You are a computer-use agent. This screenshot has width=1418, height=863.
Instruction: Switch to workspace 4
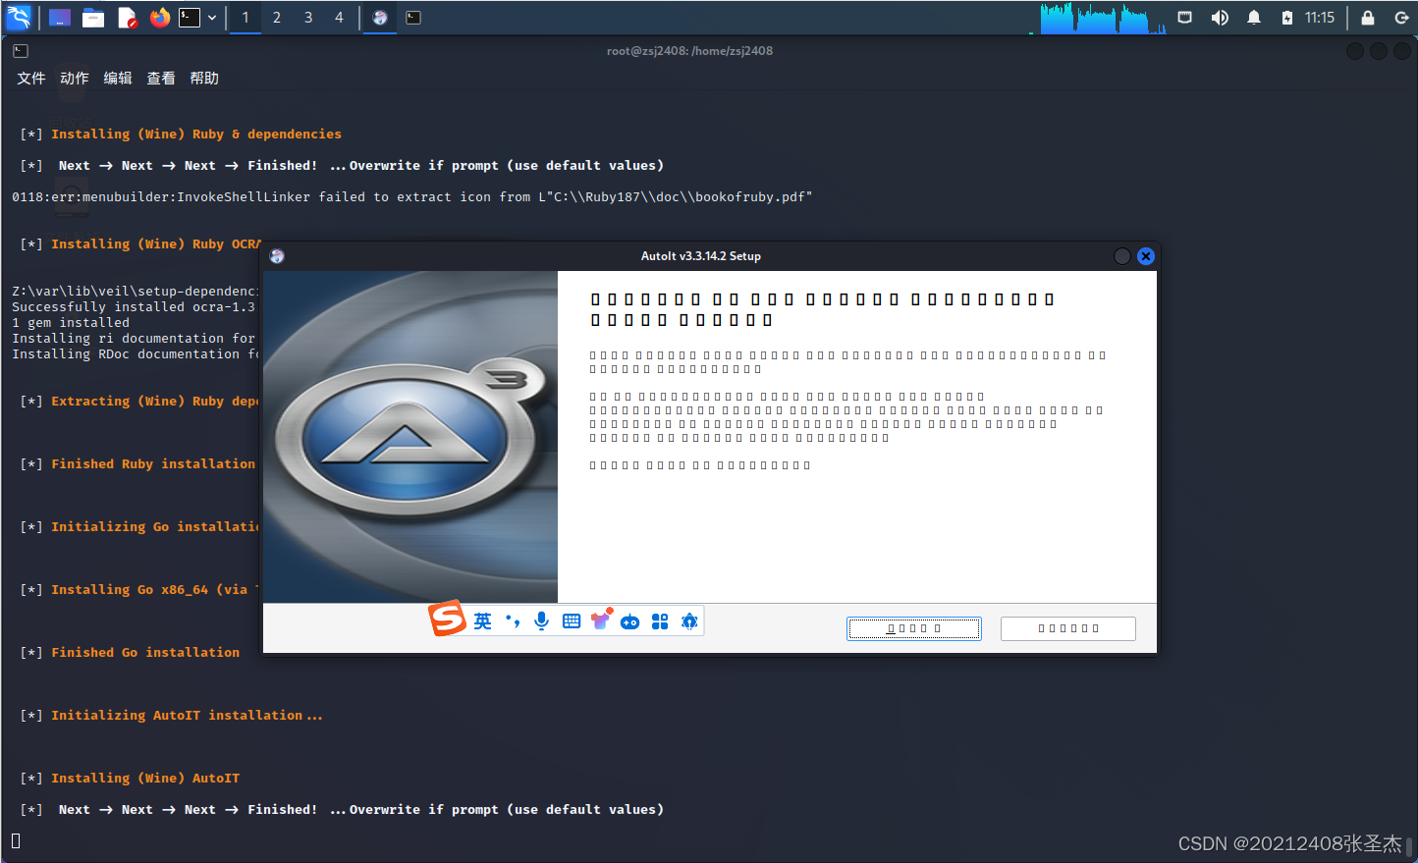340,18
